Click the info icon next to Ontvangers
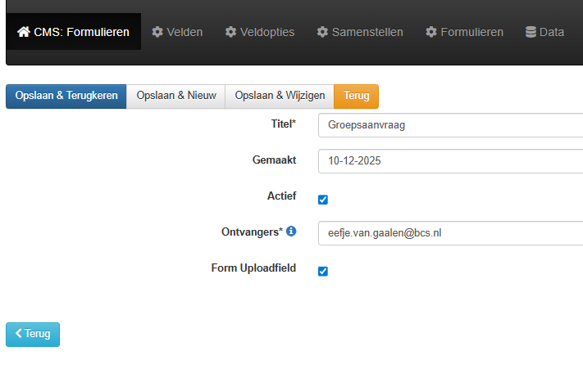The image size is (583, 378). (x=291, y=232)
